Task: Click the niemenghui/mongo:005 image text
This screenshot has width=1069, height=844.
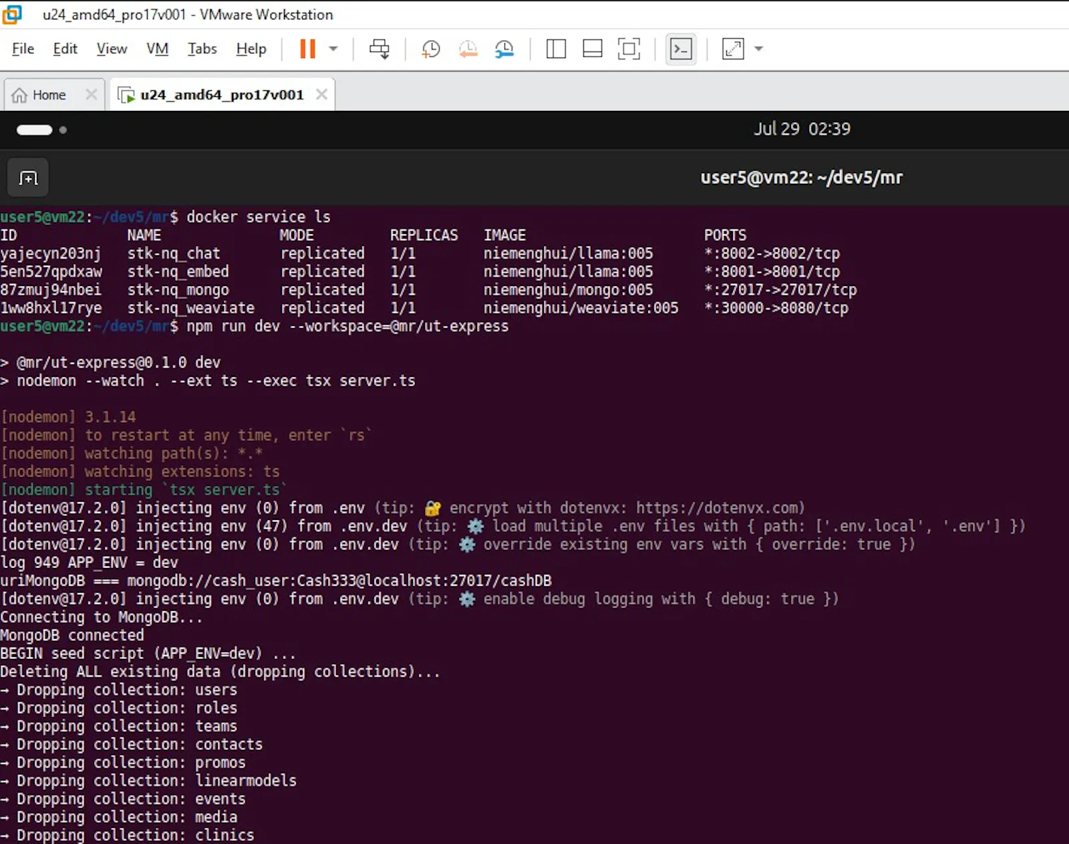Action: [x=568, y=289]
